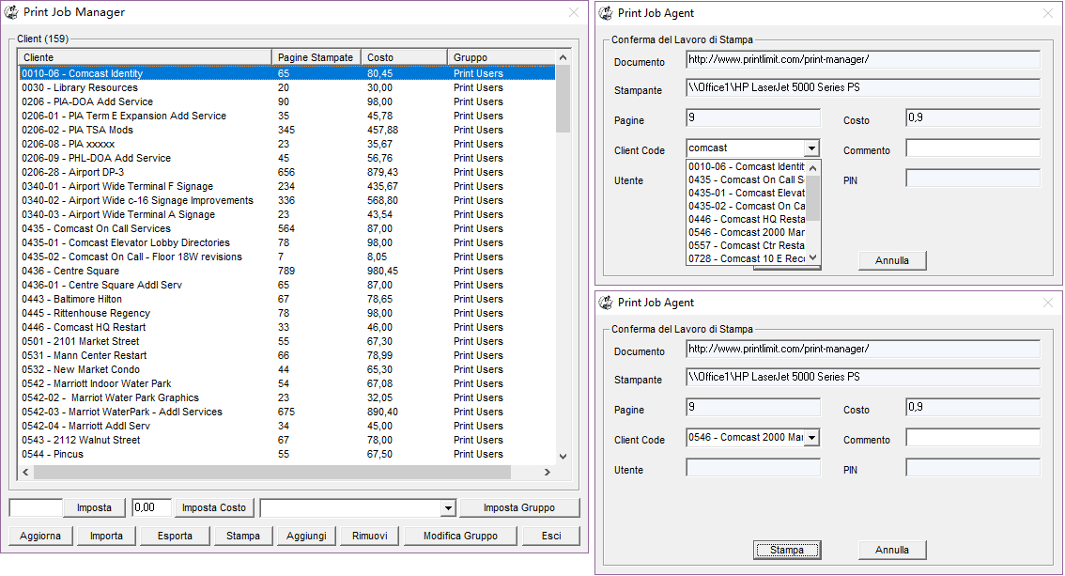Click the Imposta Costo button

[x=214, y=507]
